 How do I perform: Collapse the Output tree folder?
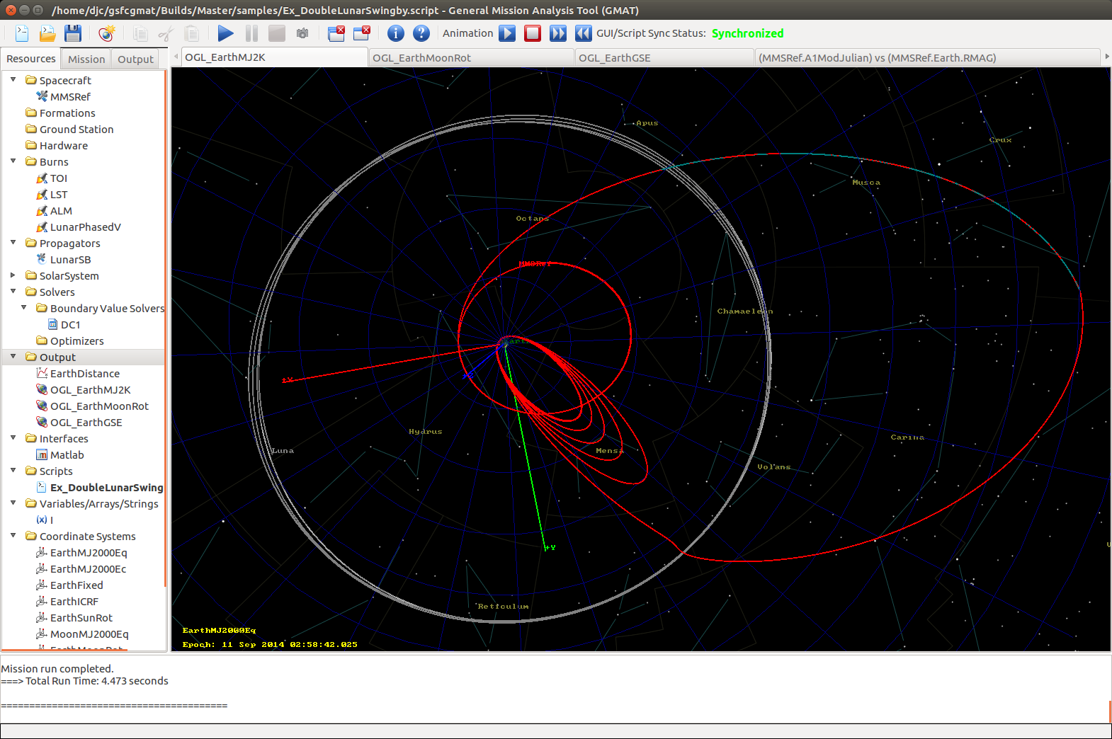click(x=13, y=357)
